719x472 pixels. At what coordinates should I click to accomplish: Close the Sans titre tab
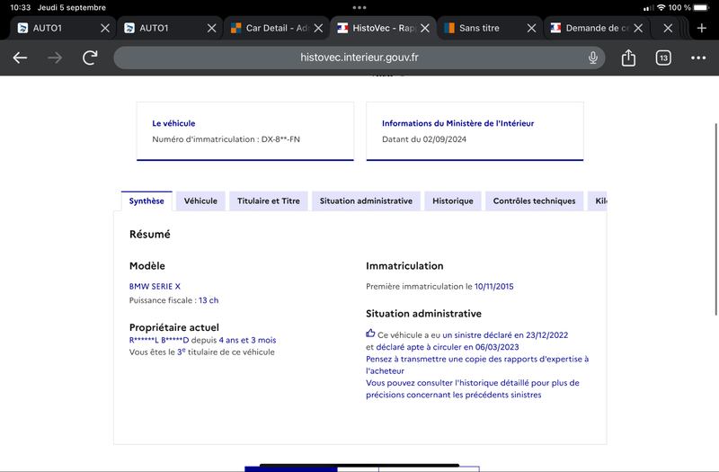531,28
